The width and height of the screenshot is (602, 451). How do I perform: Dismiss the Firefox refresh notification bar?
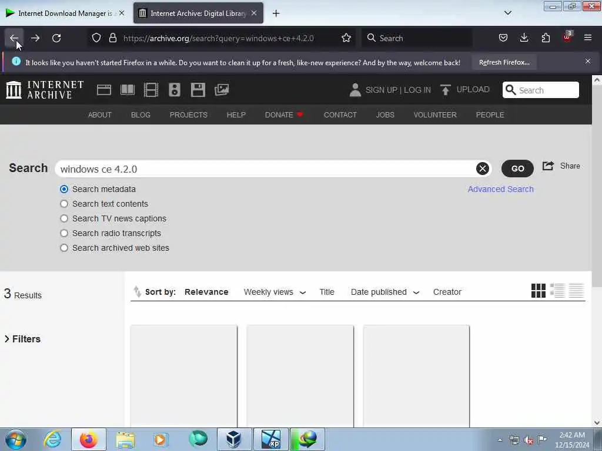[588, 61]
